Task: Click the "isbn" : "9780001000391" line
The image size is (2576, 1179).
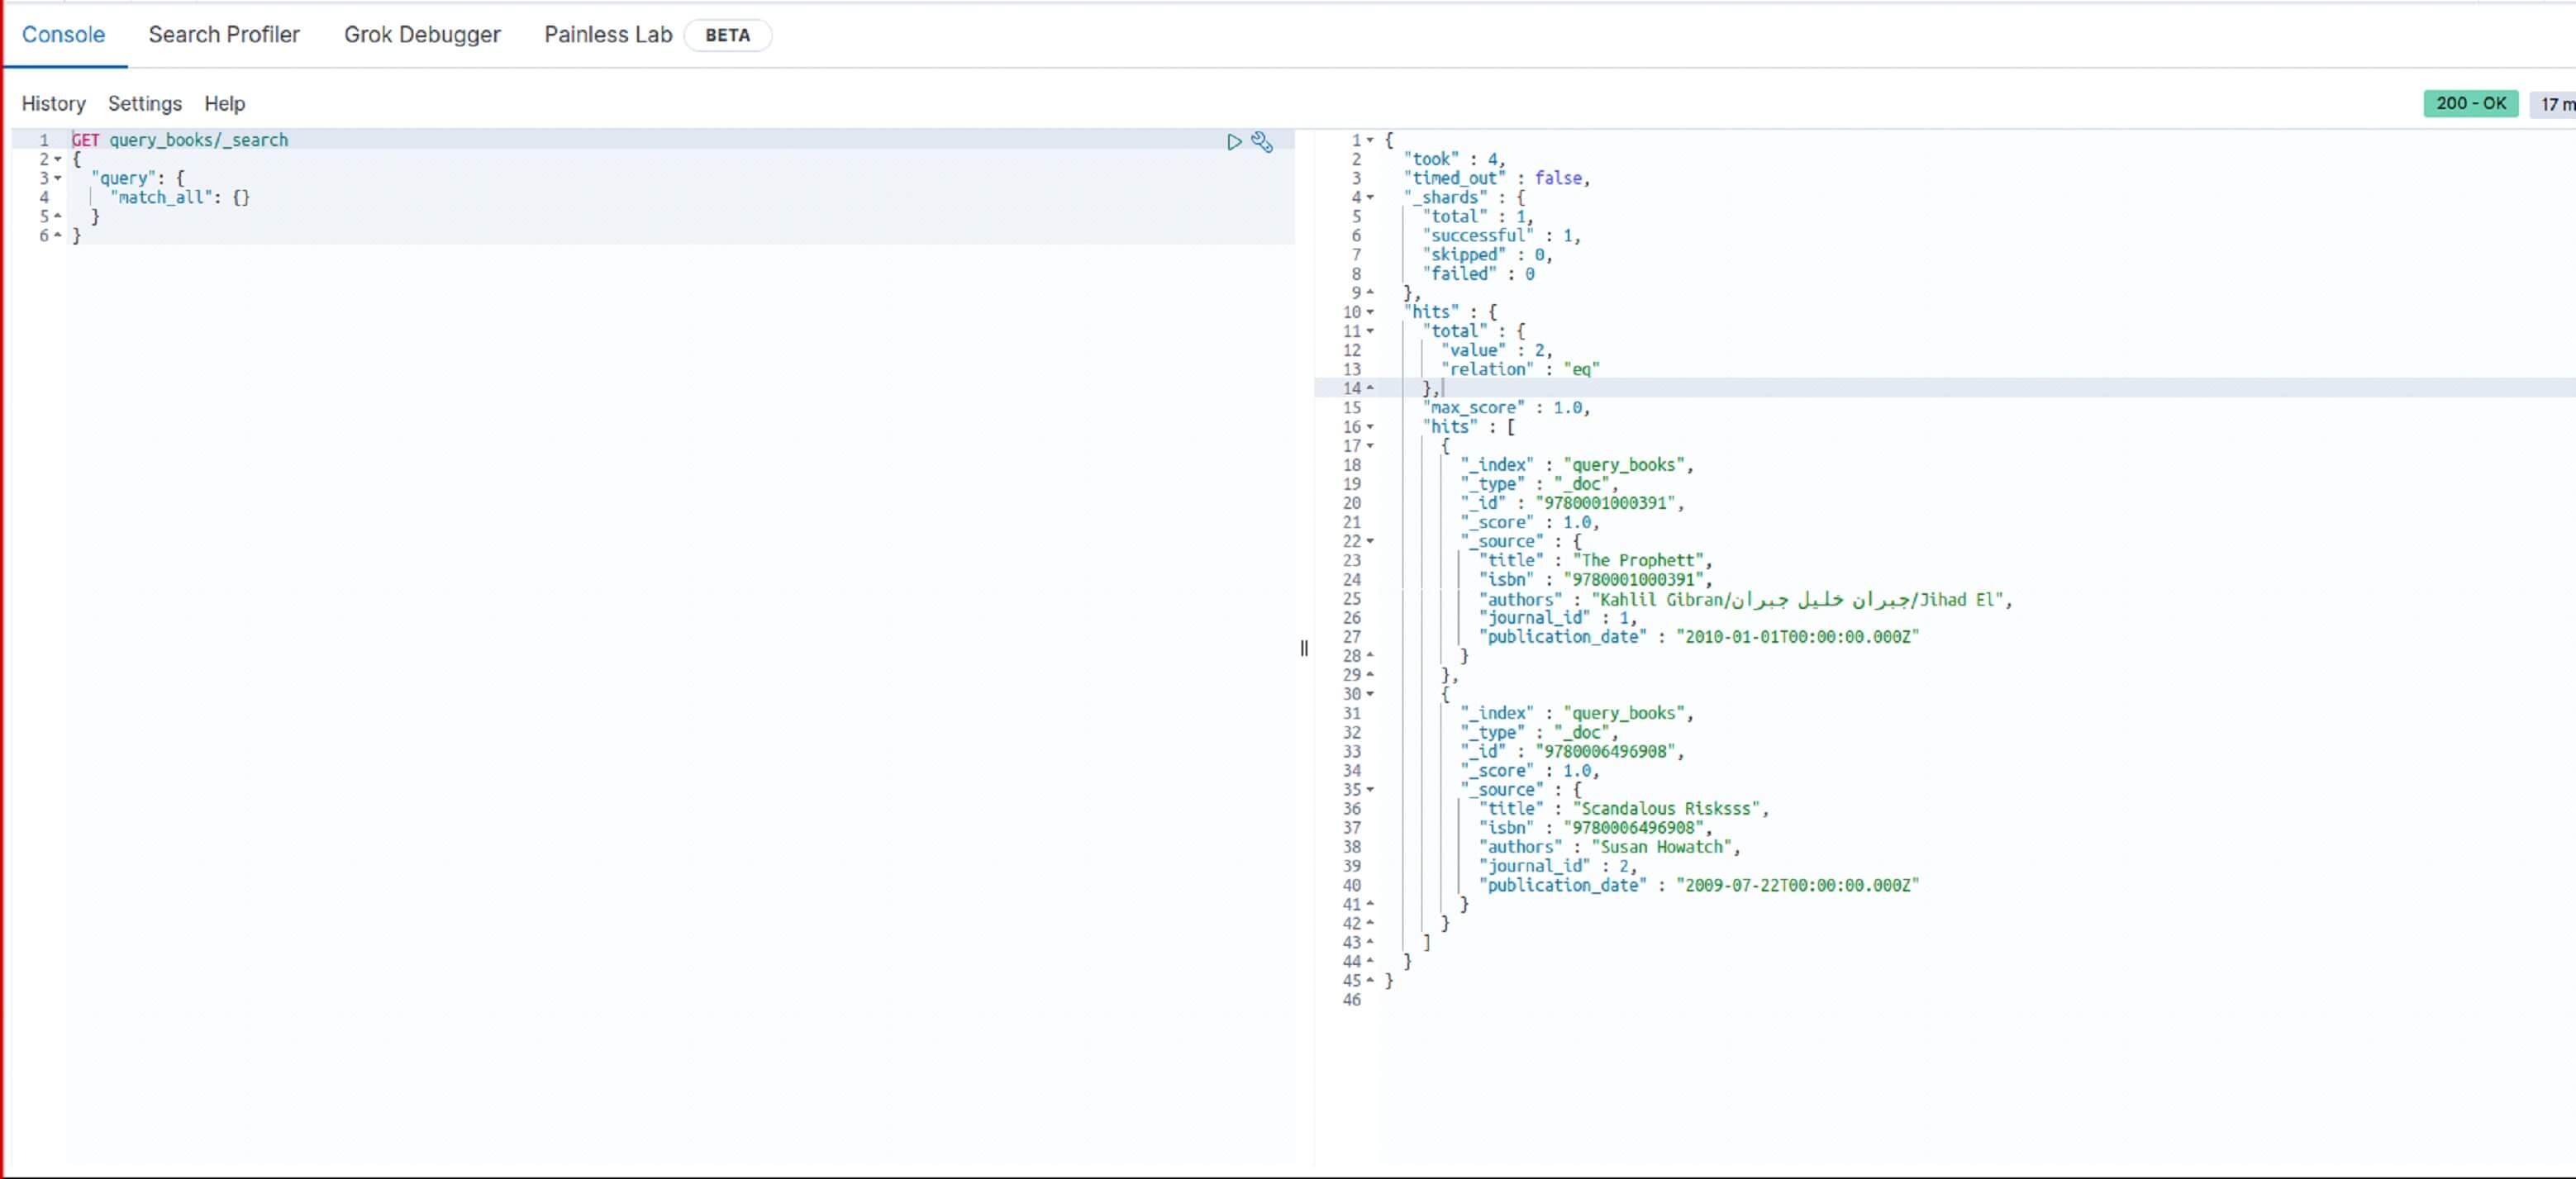Action: pos(1596,579)
